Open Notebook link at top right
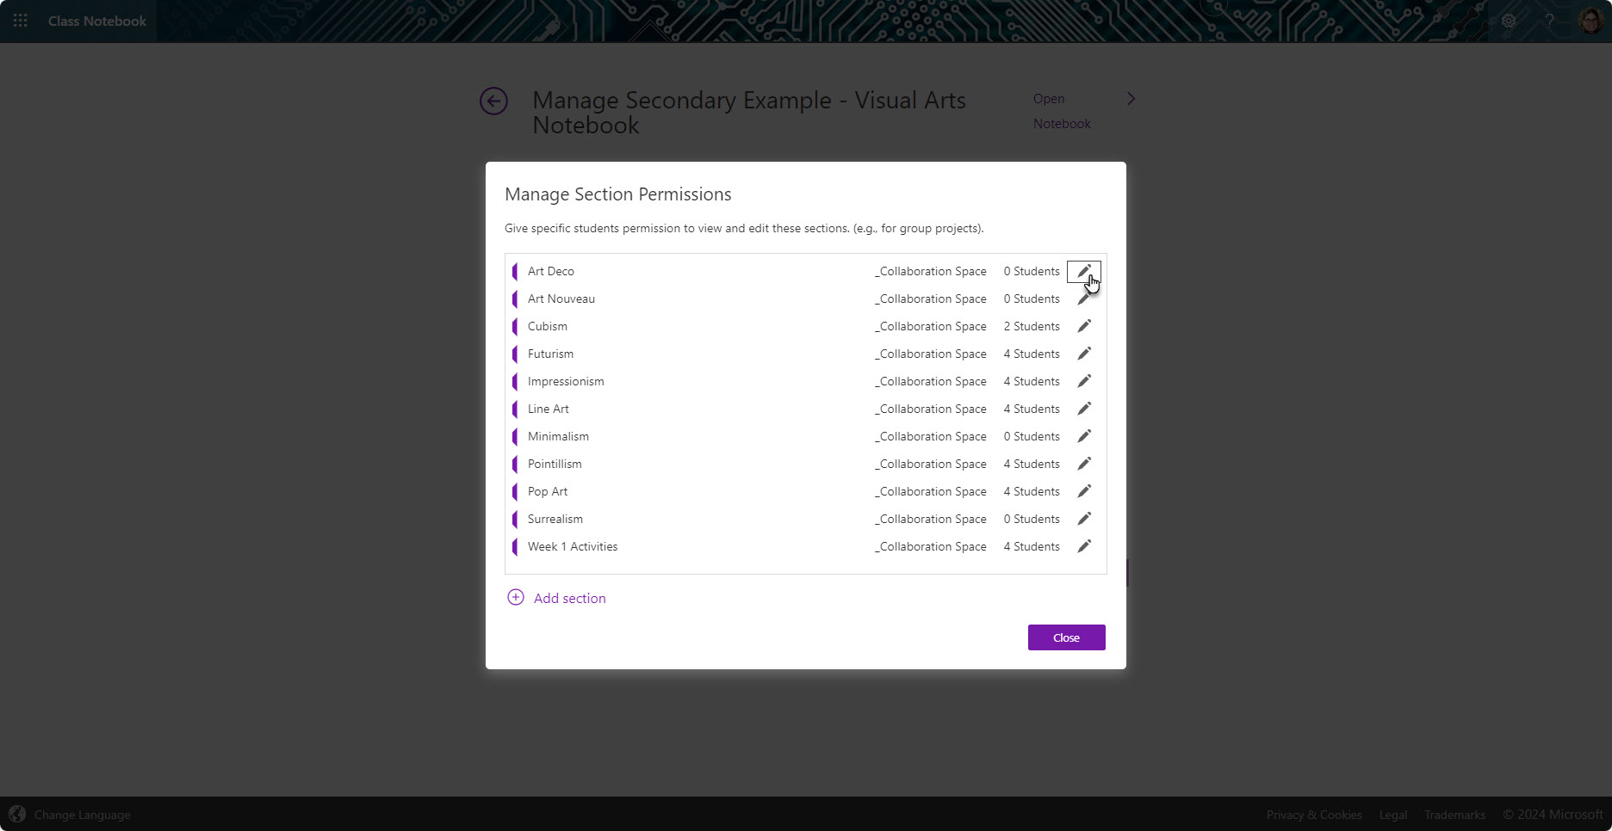The width and height of the screenshot is (1612, 831). pyautogui.click(x=1062, y=111)
